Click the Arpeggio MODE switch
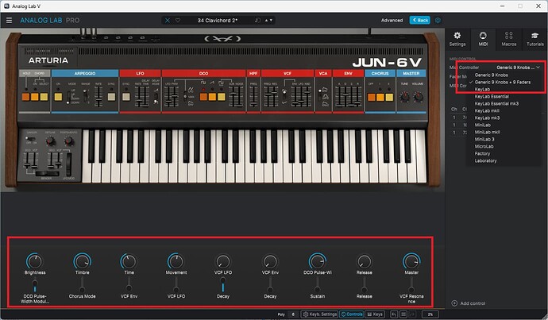The height and width of the screenshot is (320, 548). 69,97
